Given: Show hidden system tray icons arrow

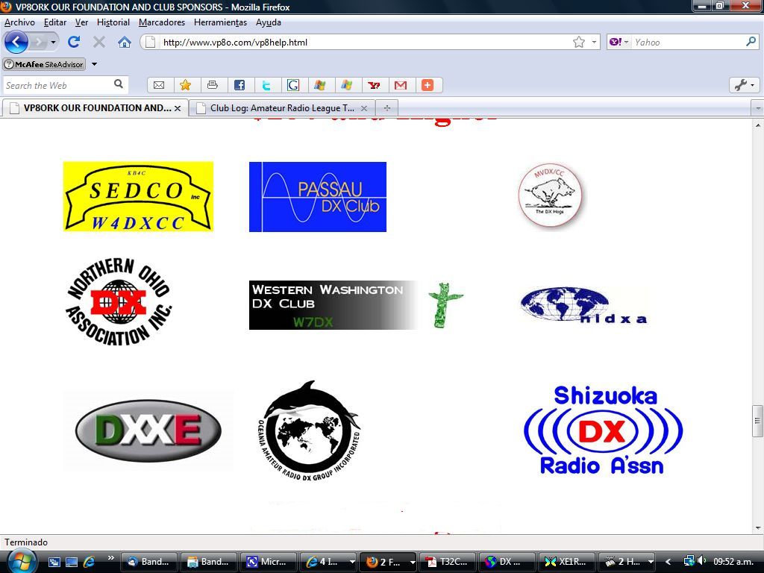Looking at the screenshot, I should 668,562.
